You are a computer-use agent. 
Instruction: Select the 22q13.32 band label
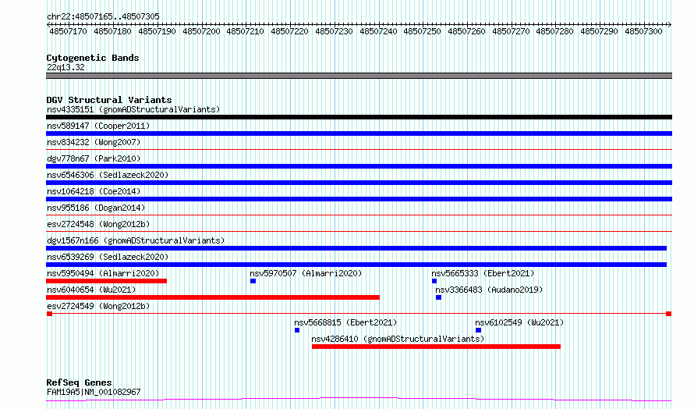coord(66,67)
